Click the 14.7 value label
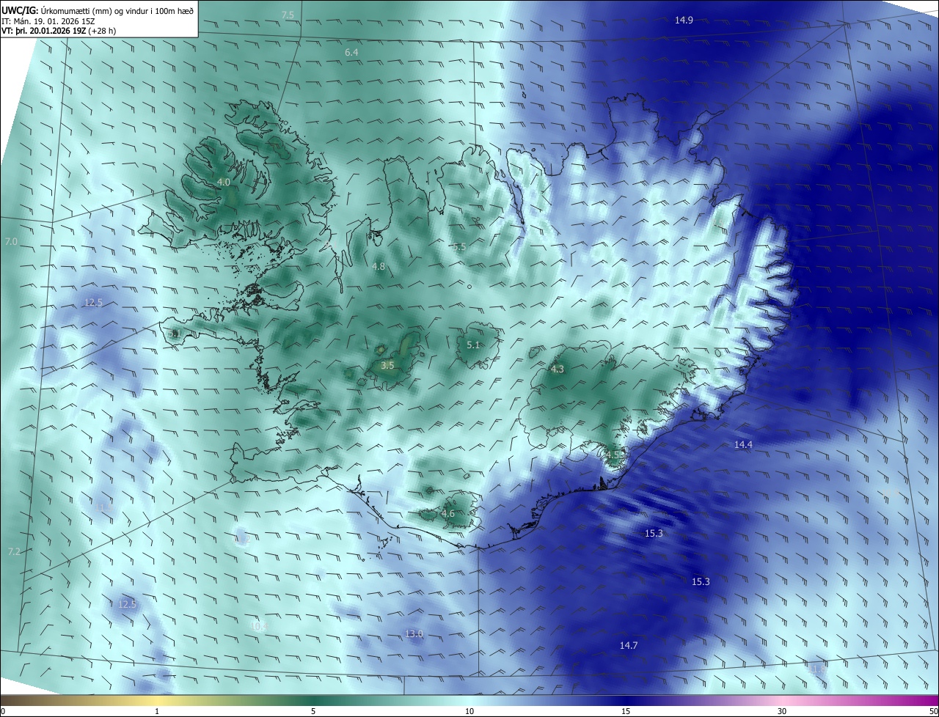 [629, 646]
